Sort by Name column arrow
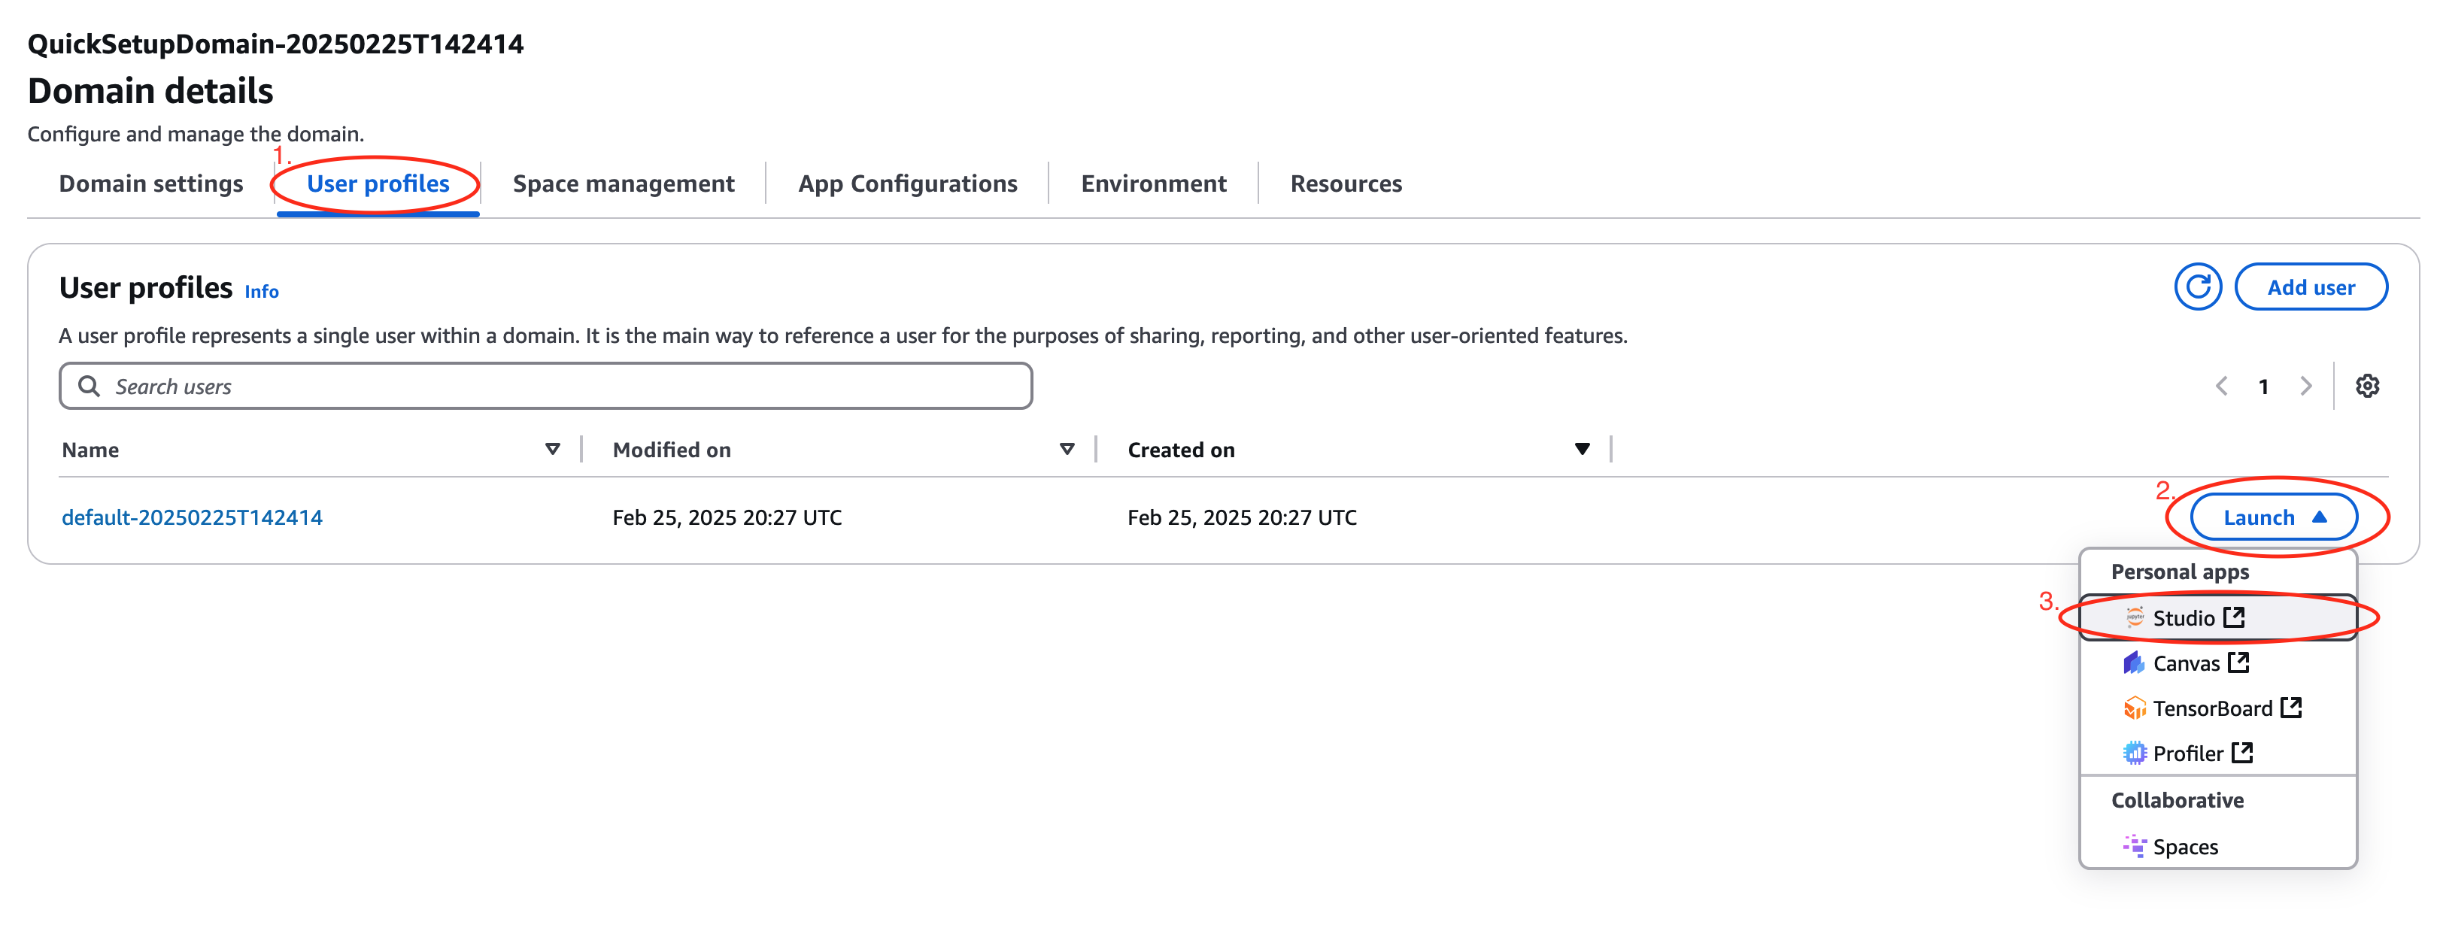Image resolution: width=2437 pixels, height=943 pixels. [x=553, y=449]
